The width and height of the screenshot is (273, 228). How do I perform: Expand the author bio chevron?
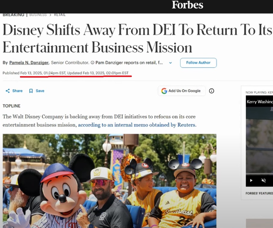coord(171,63)
